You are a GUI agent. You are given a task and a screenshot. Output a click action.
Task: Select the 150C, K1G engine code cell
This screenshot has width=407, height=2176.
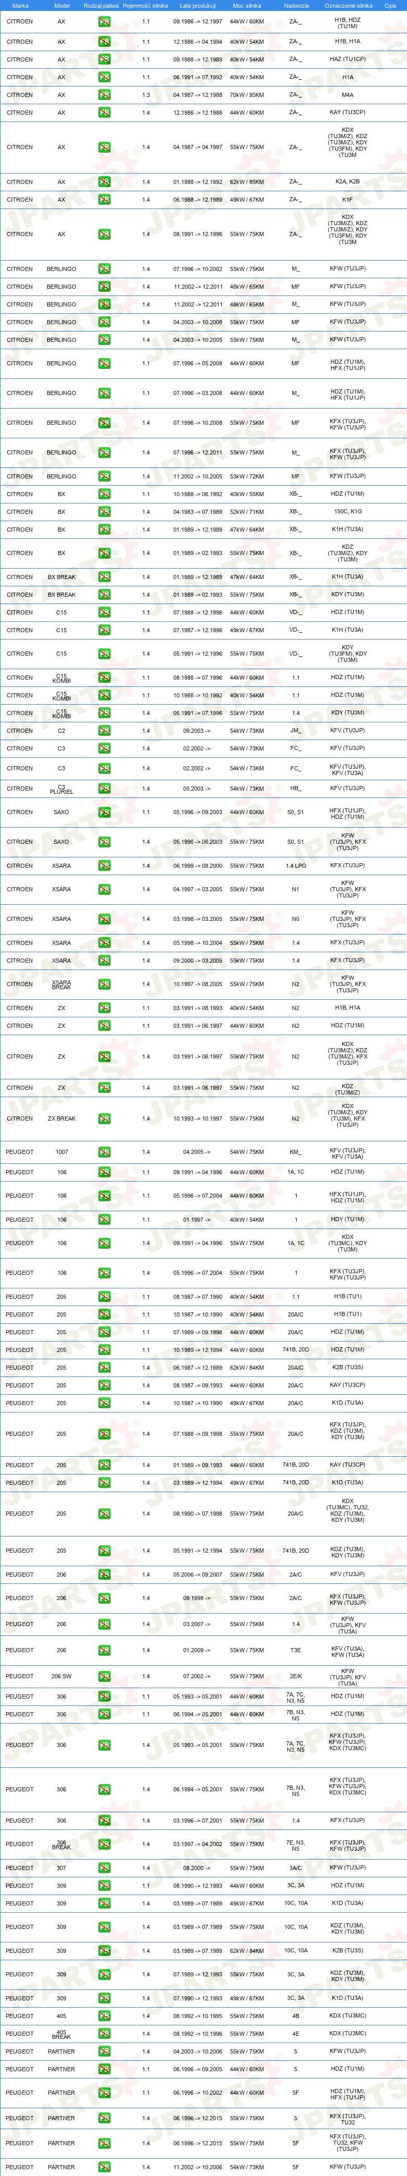[348, 512]
